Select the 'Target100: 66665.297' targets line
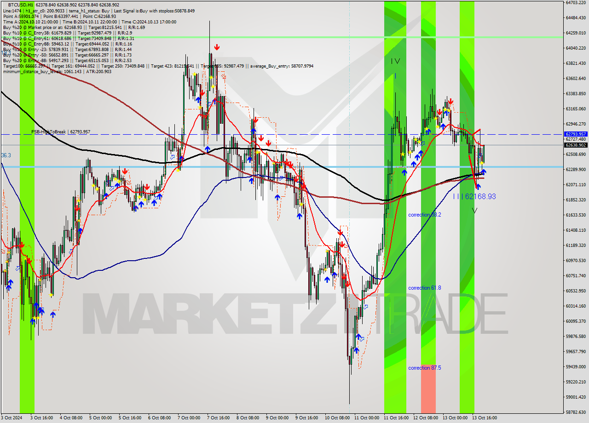Image resolution: width=589 pixels, height=423 pixels. point(158,66)
